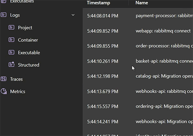
Task: Select the payment-processor rabbitmq row
Action: pos(138,16)
